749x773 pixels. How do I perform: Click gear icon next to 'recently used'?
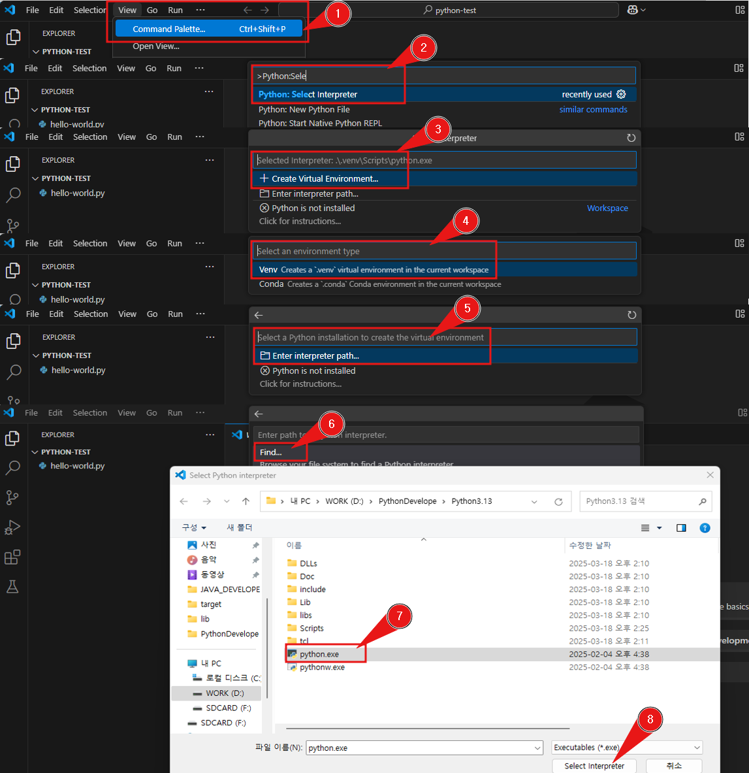click(x=622, y=94)
